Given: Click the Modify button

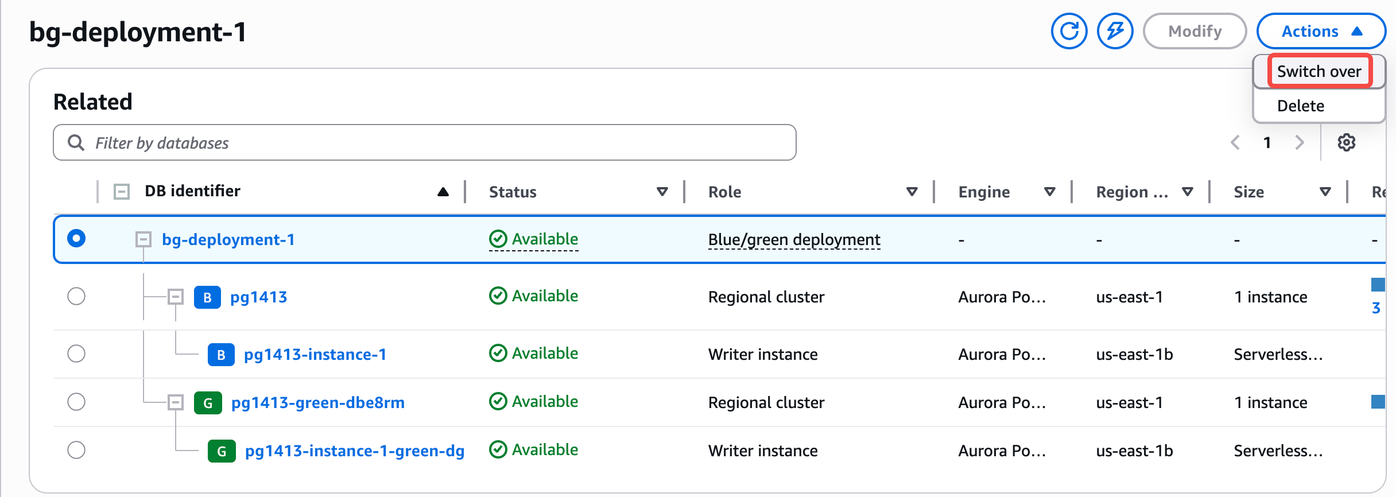Looking at the screenshot, I should [1195, 31].
